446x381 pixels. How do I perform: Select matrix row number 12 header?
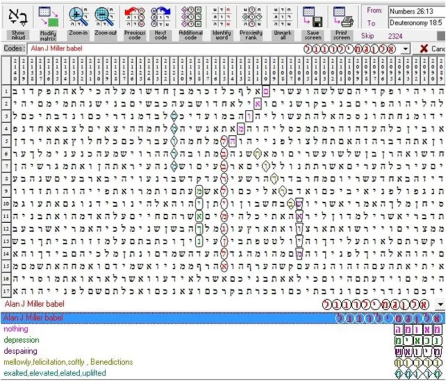pyautogui.click(x=6, y=229)
